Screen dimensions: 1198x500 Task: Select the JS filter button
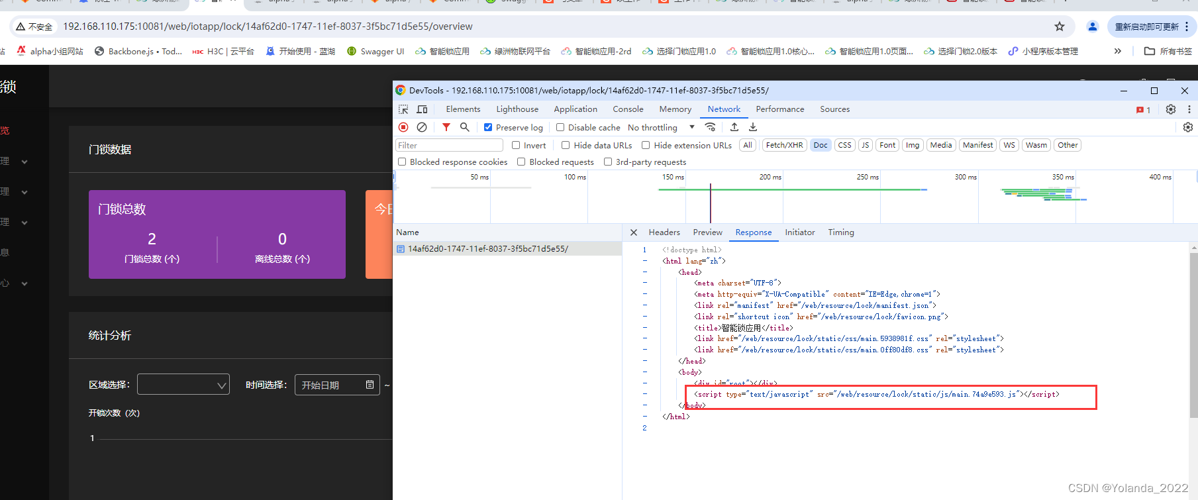pyautogui.click(x=865, y=145)
